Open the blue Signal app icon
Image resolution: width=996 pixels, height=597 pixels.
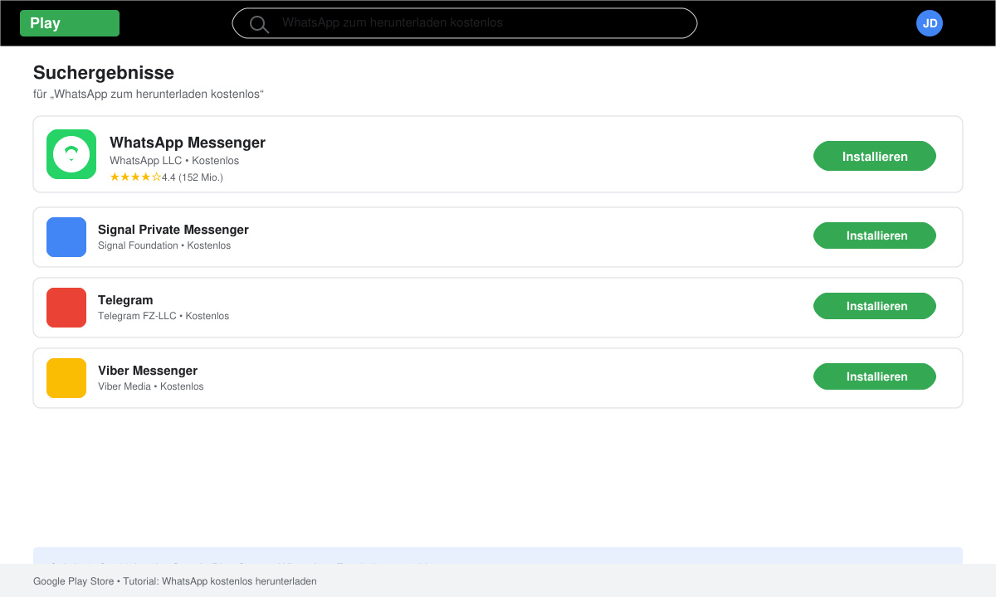[66, 237]
